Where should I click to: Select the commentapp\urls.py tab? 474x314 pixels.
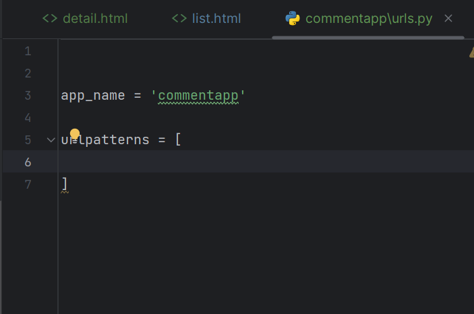point(359,18)
